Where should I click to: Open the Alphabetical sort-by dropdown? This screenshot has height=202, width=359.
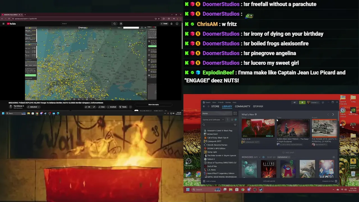284,157
